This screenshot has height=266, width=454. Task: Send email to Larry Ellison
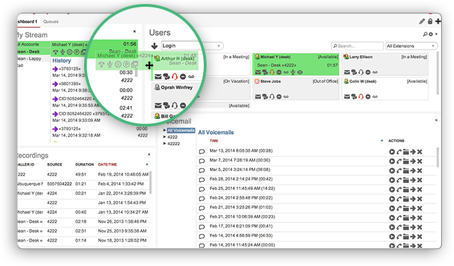(x=347, y=72)
